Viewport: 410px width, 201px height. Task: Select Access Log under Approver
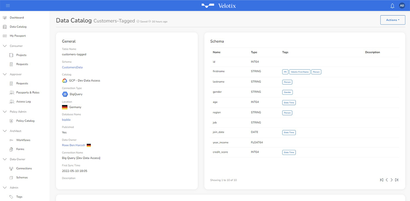(23, 102)
